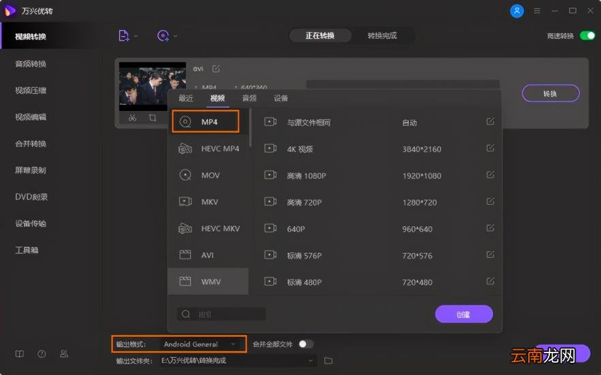The width and height of the screenshot is (601, 375).
Task: Click the open output folder icon
Action: [328, 361]
